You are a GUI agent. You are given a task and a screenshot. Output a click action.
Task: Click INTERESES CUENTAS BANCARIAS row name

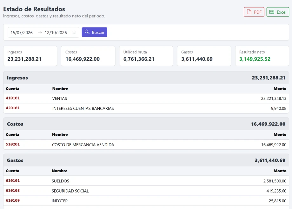(83, 108)
